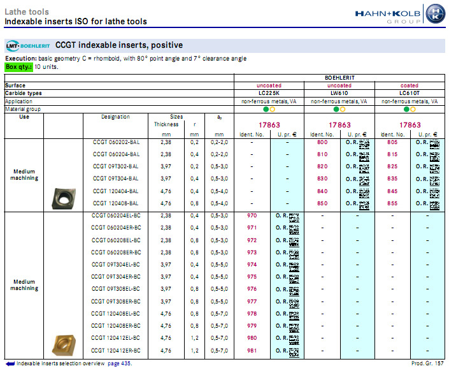Click the yellow material ring under LC610T
Screen dimensions: 456x378
[413, 109]
